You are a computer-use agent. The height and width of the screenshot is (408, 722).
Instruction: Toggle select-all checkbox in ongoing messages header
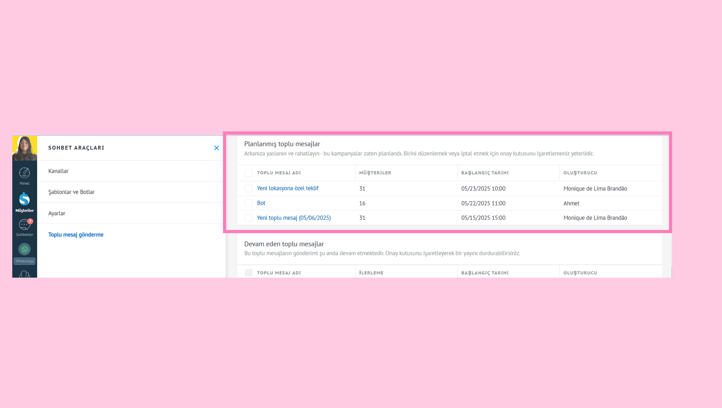pos(248,273)
